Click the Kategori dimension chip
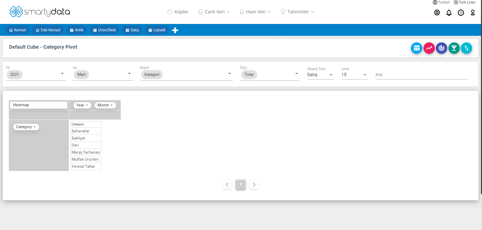482x230 pixels. point(152,75)
